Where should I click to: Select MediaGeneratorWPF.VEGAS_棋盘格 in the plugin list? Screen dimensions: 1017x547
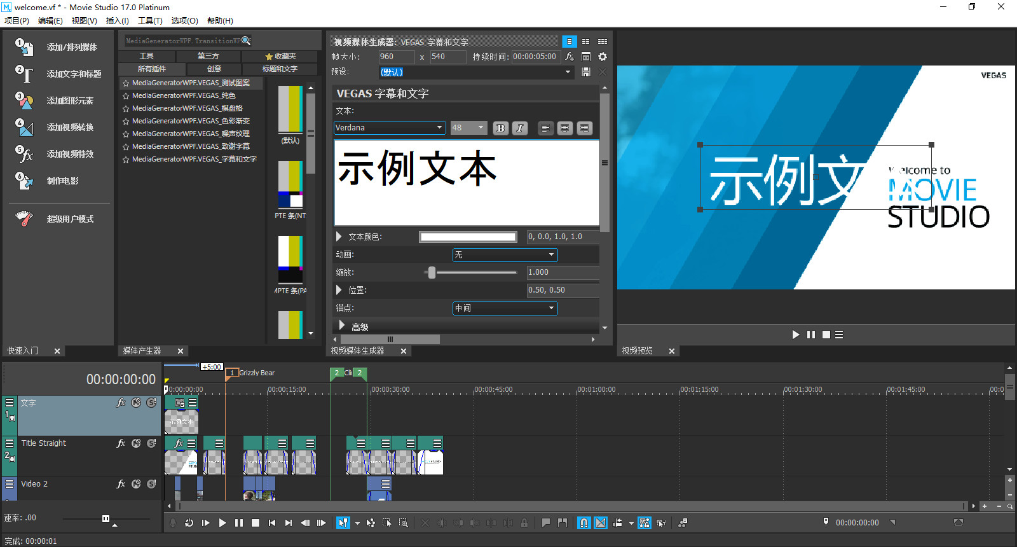coord(188,108)
